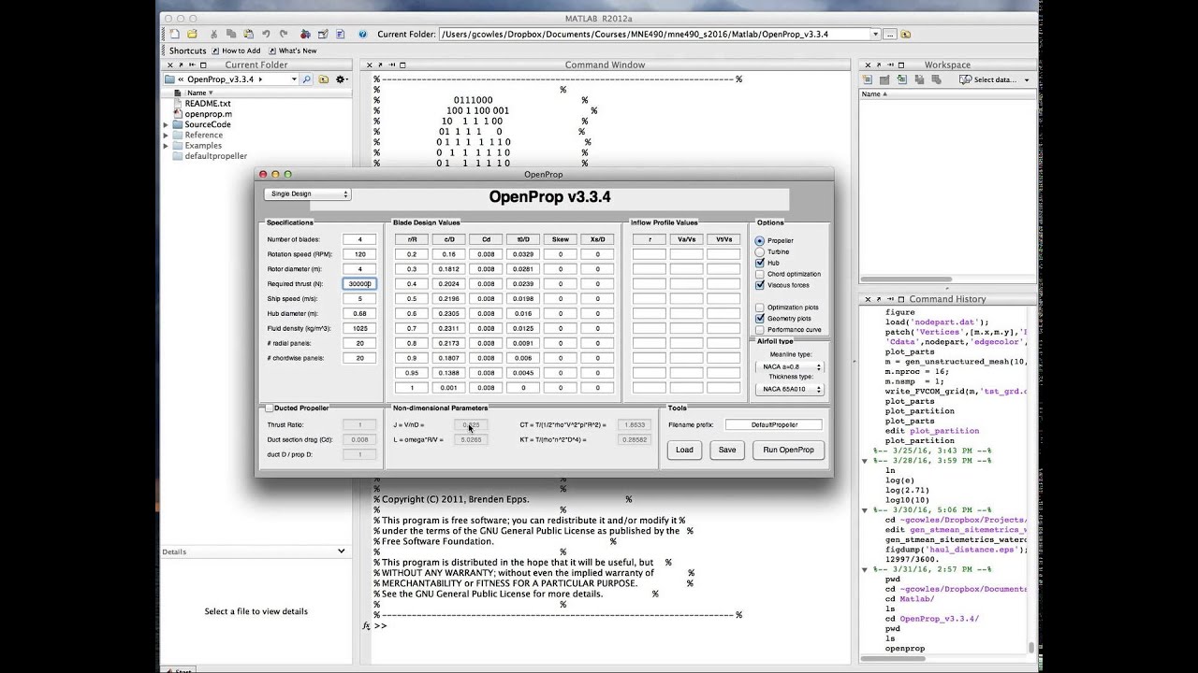This screenshot has width=1198, height=673.
Task: Click the Current Folder path text field
Action: click(653, 34)
